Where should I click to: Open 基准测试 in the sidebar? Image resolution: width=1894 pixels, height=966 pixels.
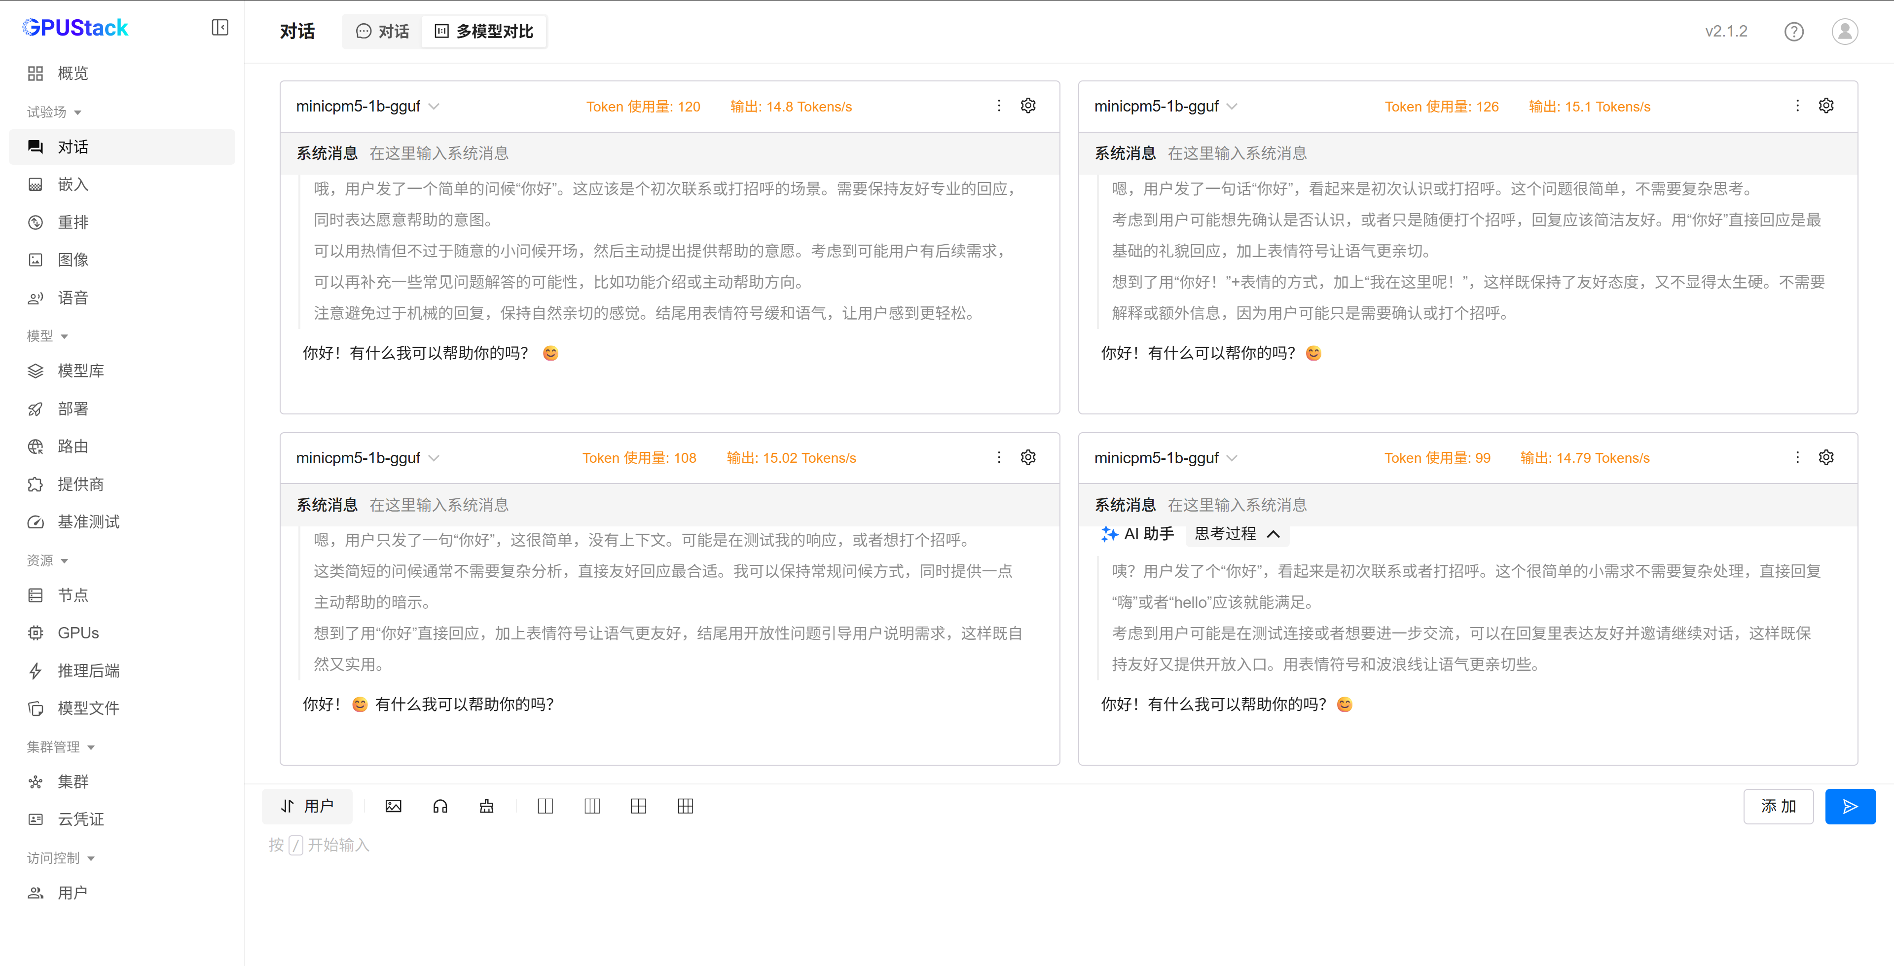tap(122, 521)
